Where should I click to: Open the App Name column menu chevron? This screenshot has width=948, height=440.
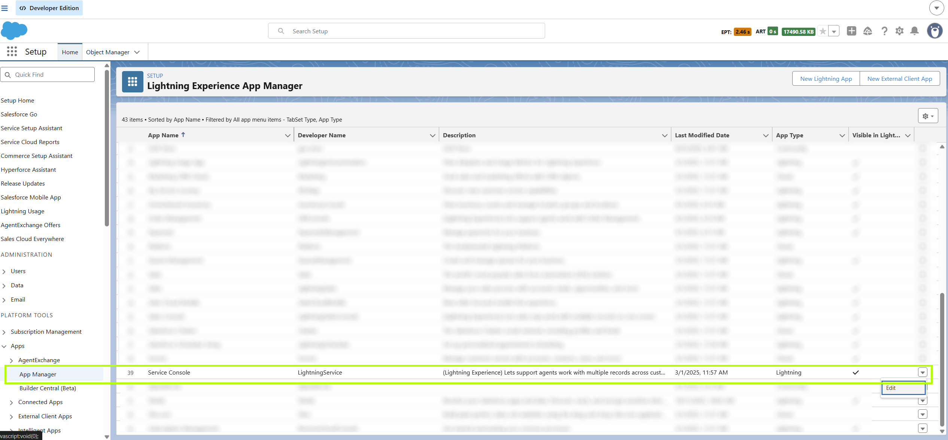[x=288, y=135]
